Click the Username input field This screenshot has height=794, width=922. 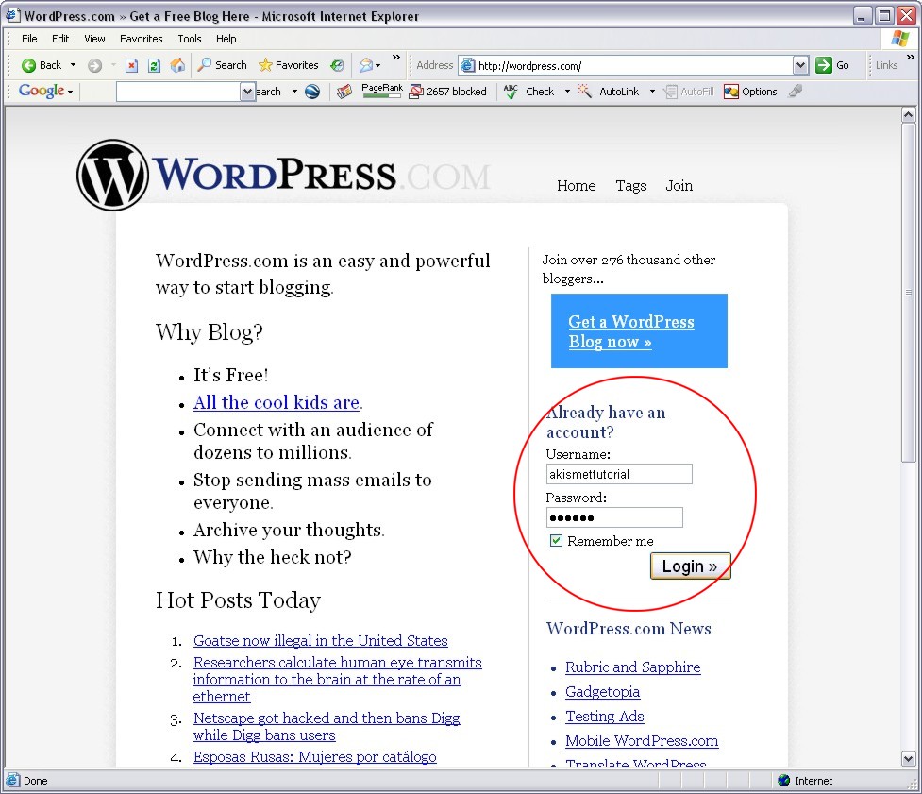(619, 474)
